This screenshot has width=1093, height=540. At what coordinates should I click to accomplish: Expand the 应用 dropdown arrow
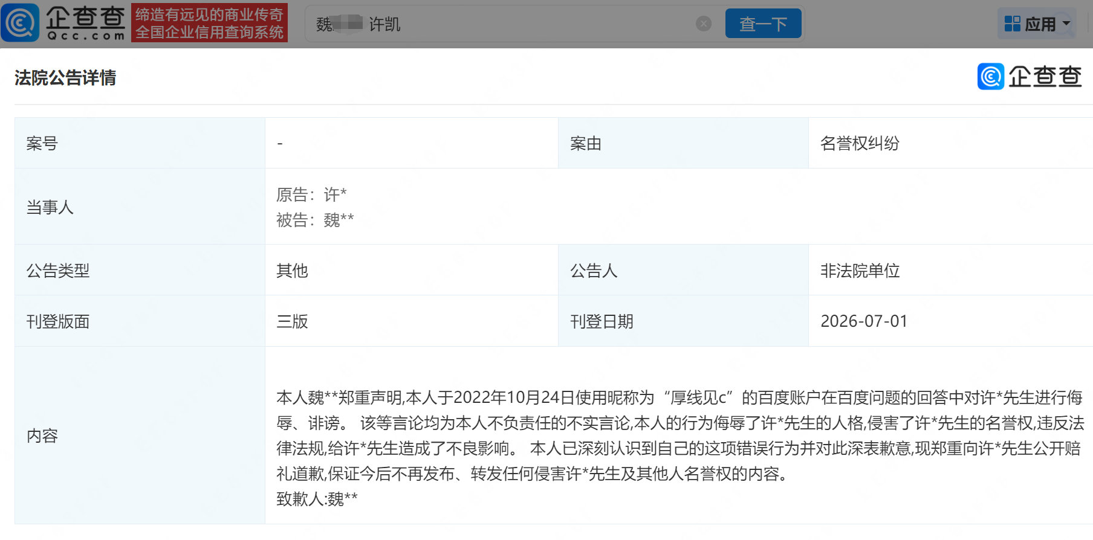point(1066,24)
